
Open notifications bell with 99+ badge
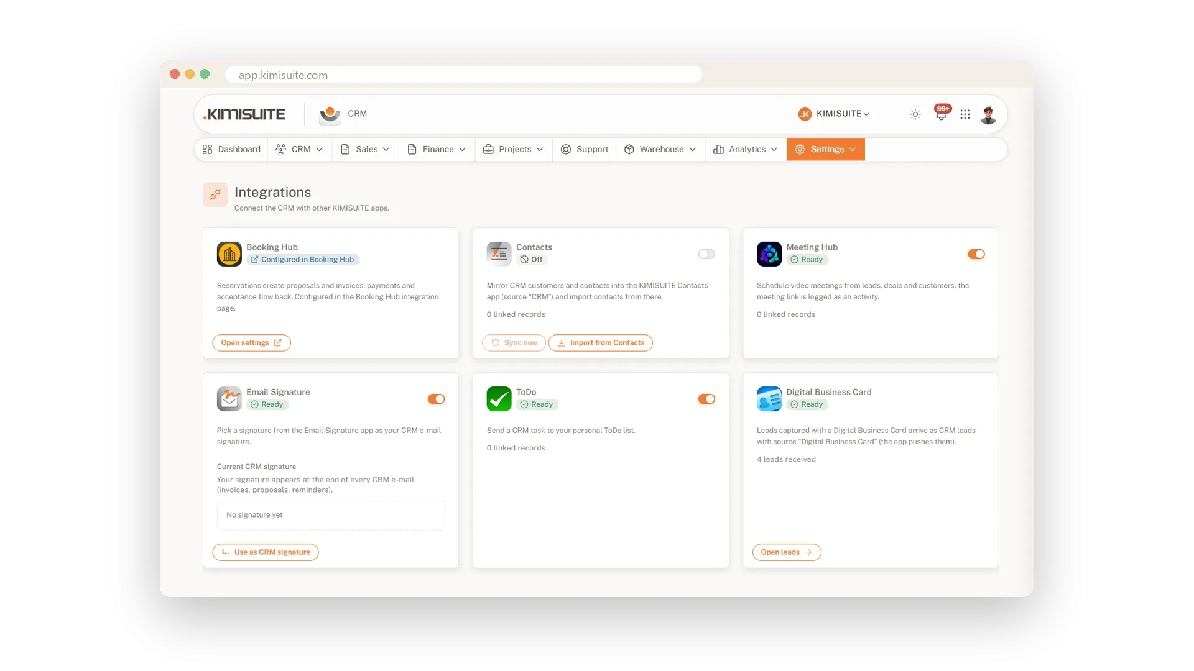(x=942, y=113)
